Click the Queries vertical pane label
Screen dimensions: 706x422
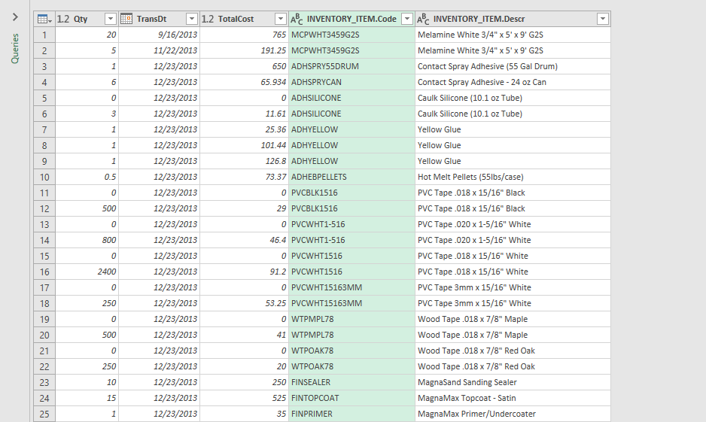[14, 47]
